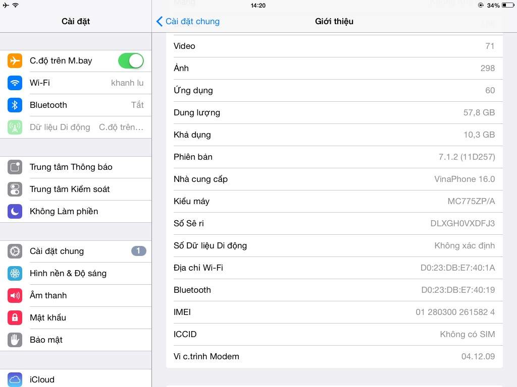Select the Bảo mật settings item
Screen dimensions: 517x387
coord(76,340)
